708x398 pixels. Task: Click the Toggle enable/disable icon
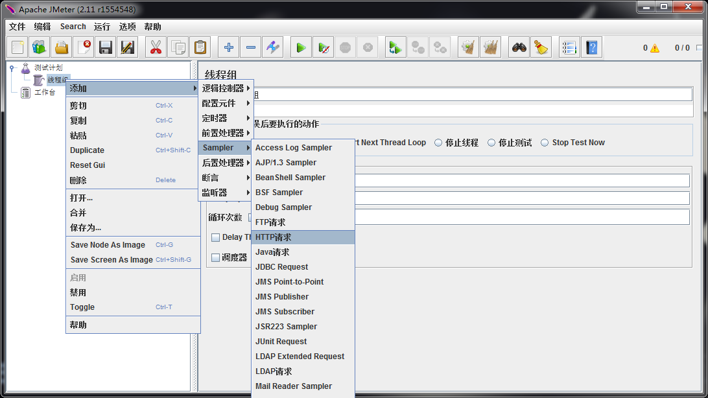coord(273,47)
